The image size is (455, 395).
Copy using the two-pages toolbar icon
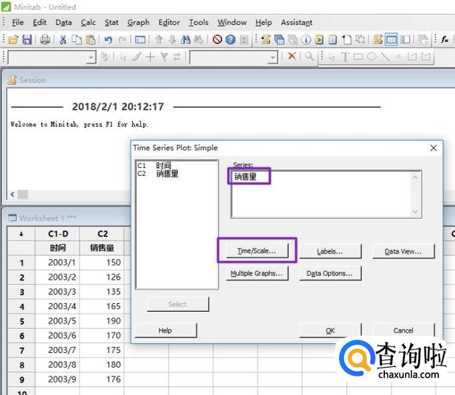(77, 39)
